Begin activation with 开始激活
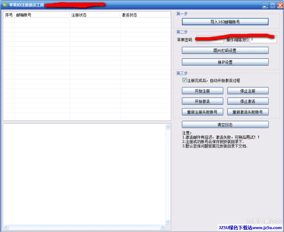The width and height of the screenshot is (284, 232). pos(202,101)
